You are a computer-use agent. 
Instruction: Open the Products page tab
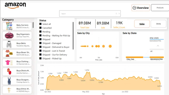pyautogui.click(x=160, y=8)
